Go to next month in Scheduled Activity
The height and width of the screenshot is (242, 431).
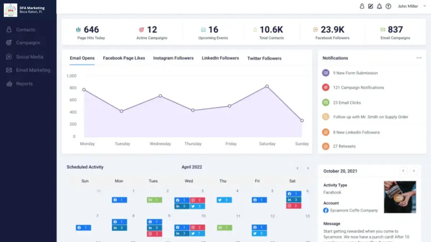point(308,168)
